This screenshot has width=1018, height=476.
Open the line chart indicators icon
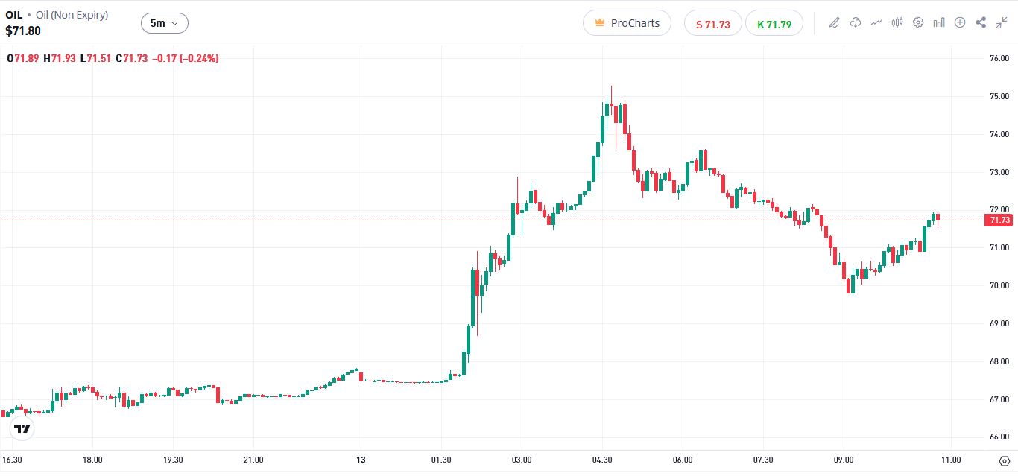click(x=876, y=22)
